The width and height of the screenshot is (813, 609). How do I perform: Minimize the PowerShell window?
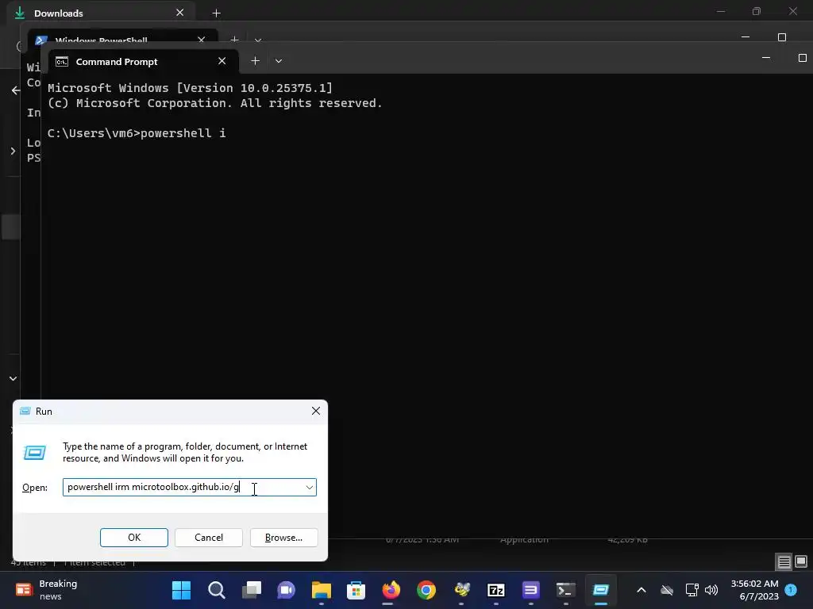coord(746,37)
